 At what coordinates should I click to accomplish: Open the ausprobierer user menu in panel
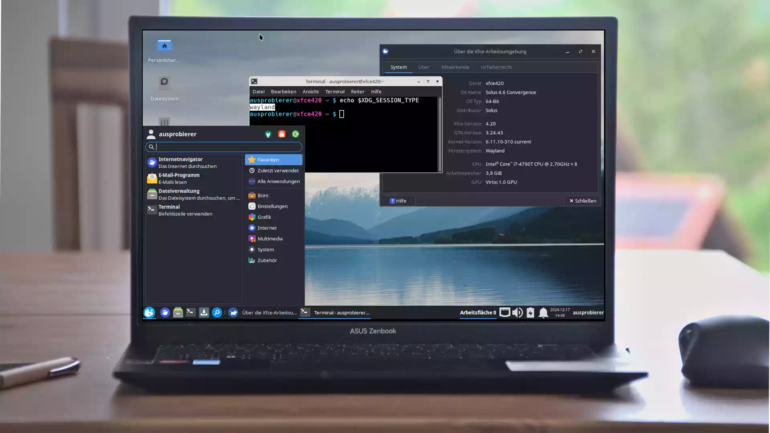tap(588, 313)
